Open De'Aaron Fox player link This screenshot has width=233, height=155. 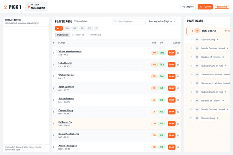pos(66,122)
